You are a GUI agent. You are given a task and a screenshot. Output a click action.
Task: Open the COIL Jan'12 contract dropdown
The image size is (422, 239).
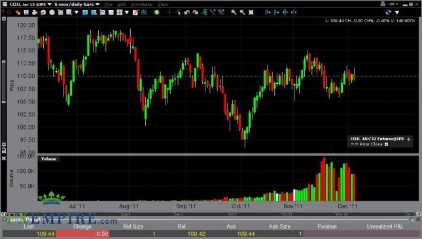pos(50,5)
